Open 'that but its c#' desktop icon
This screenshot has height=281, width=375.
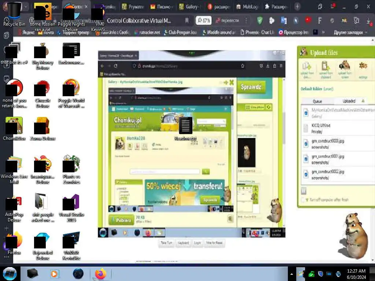(x=14, y=54)
